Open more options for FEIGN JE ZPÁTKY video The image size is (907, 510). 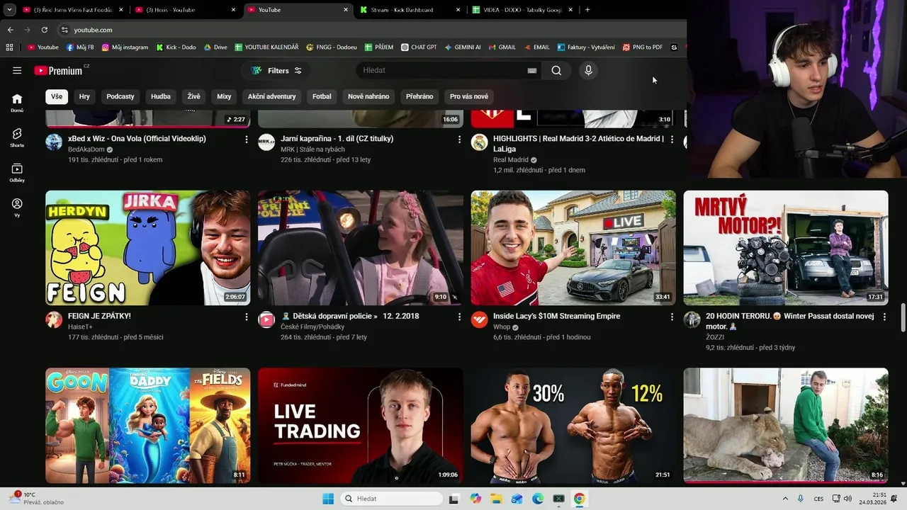click(x=247, y=317)
